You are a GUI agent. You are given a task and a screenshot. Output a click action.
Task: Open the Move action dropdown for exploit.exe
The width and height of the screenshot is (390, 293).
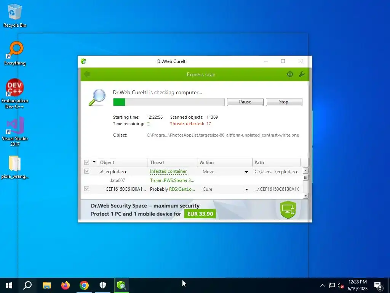click(x=246, y=172)
